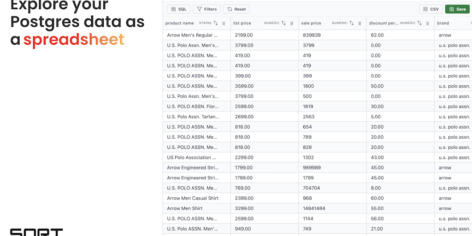Sort by sale price column
The image size is (472, 236).
click(x=352, y=23)
